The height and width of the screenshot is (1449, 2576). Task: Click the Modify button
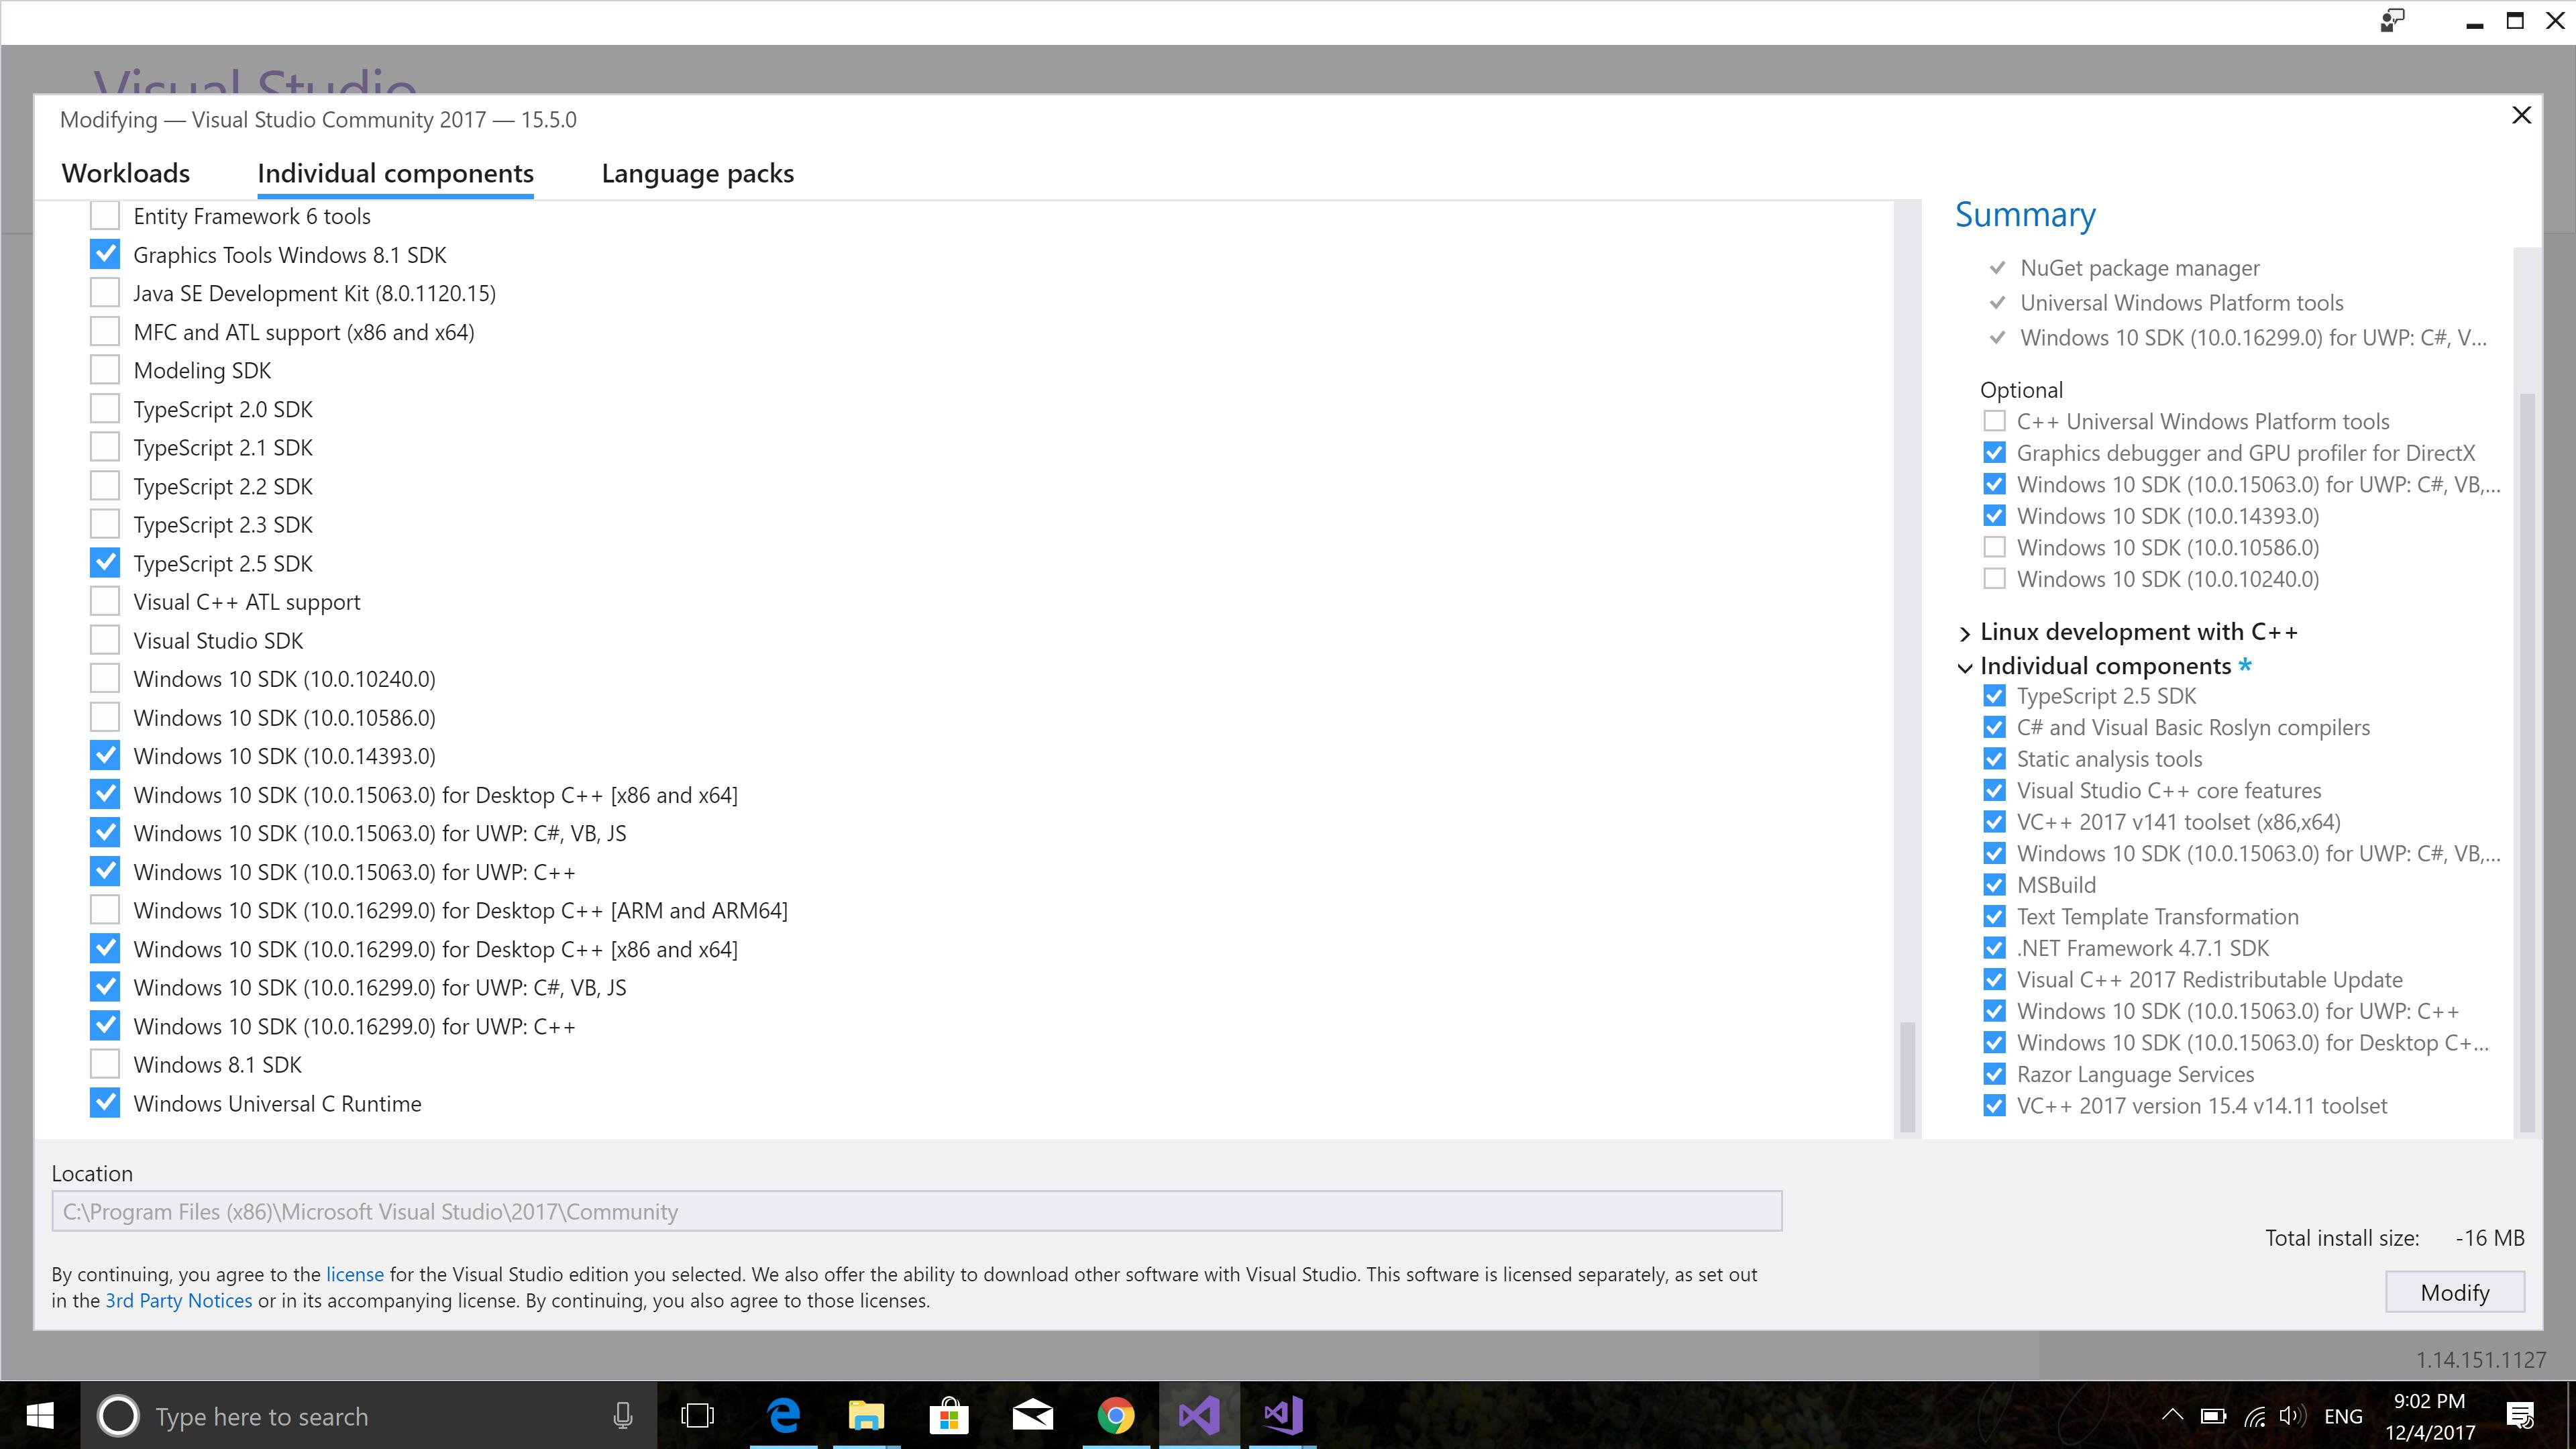(2455, 1292)
